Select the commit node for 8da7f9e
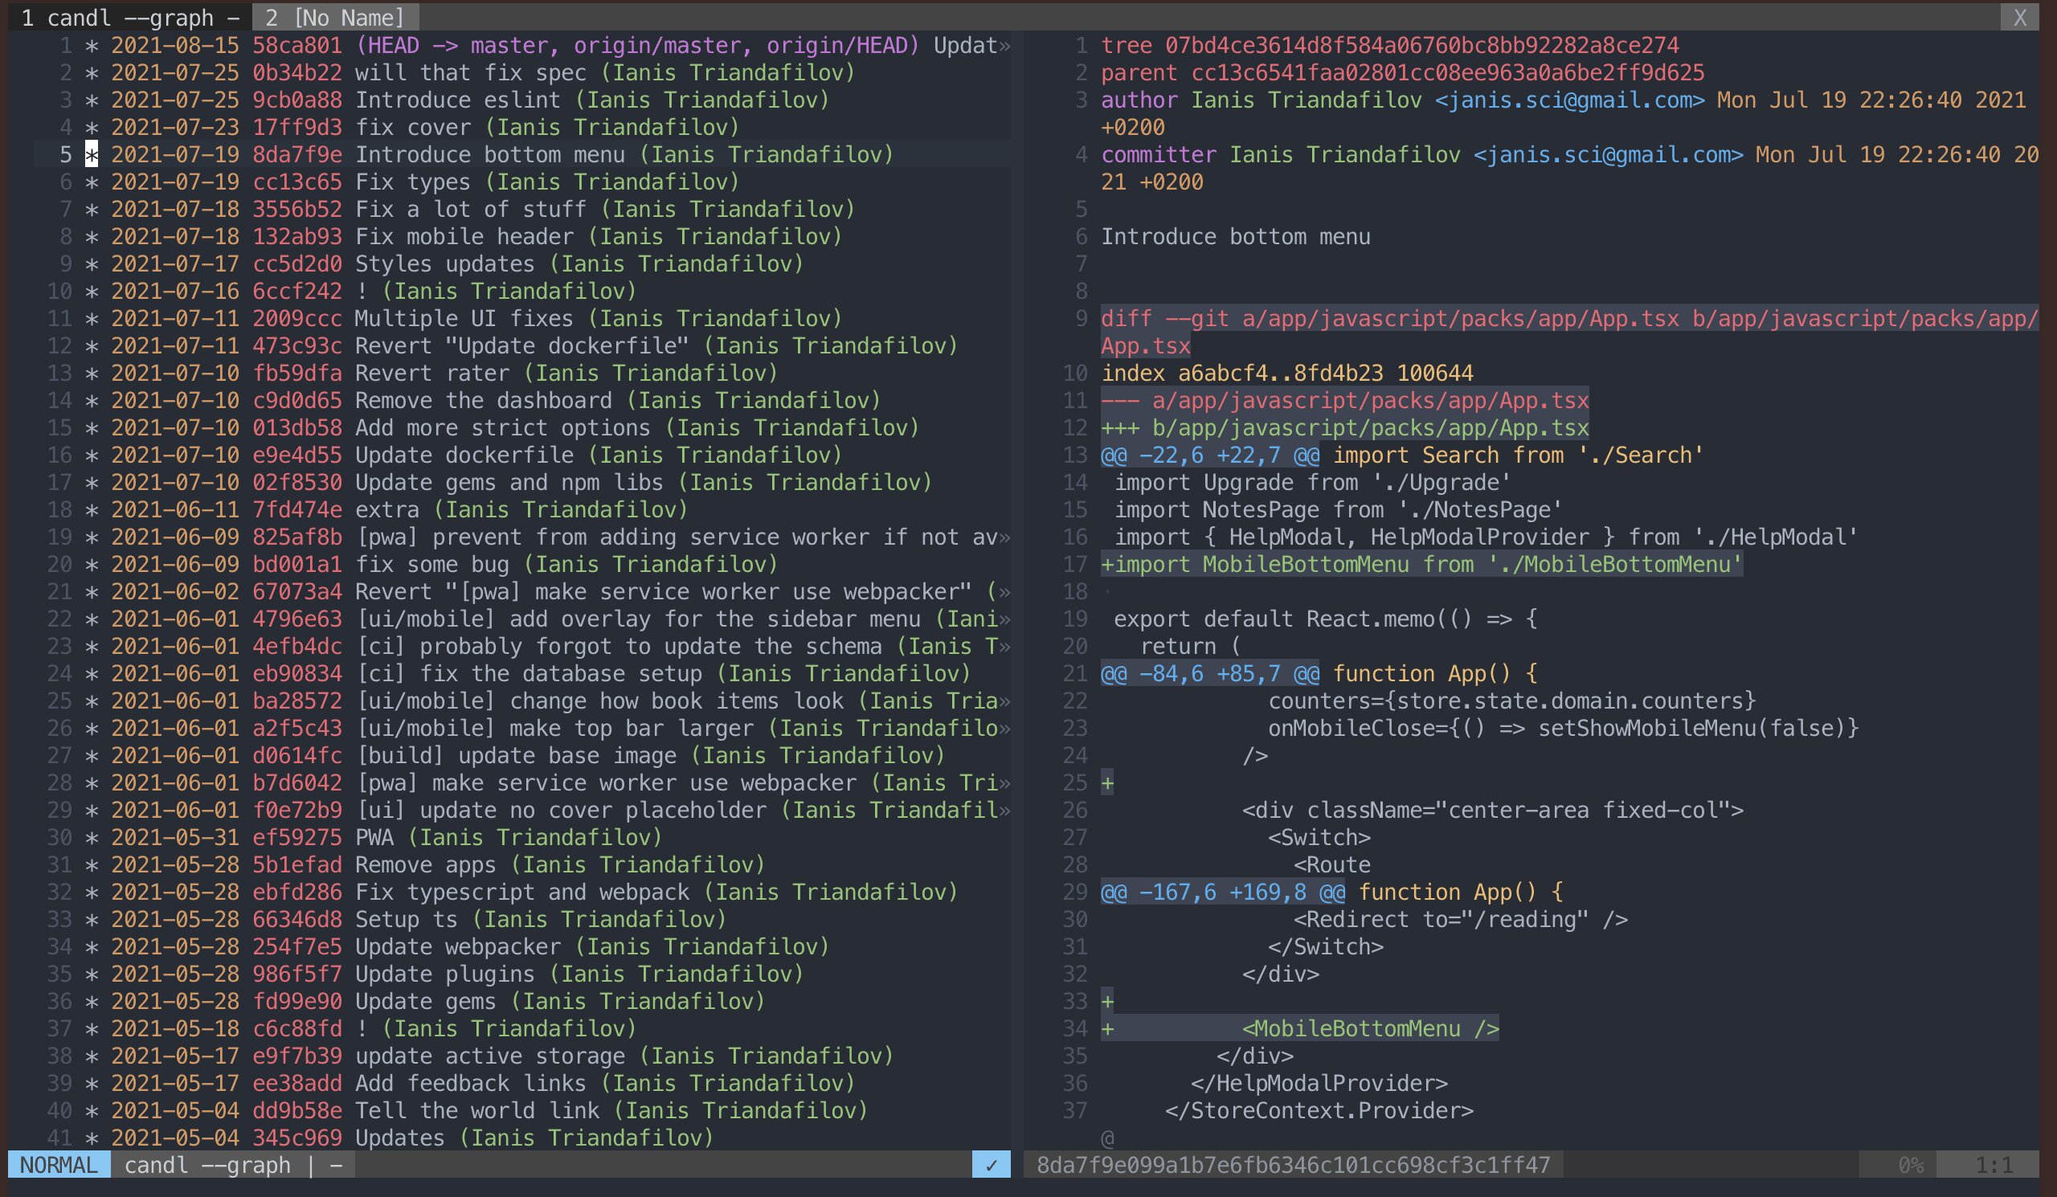Screen dimensions: 2057x1197 [92, 154]
